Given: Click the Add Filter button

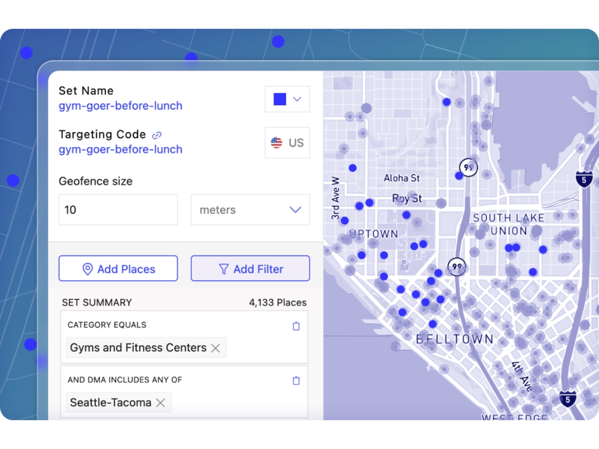Looking at the screenshot, I should click(250, 269).
